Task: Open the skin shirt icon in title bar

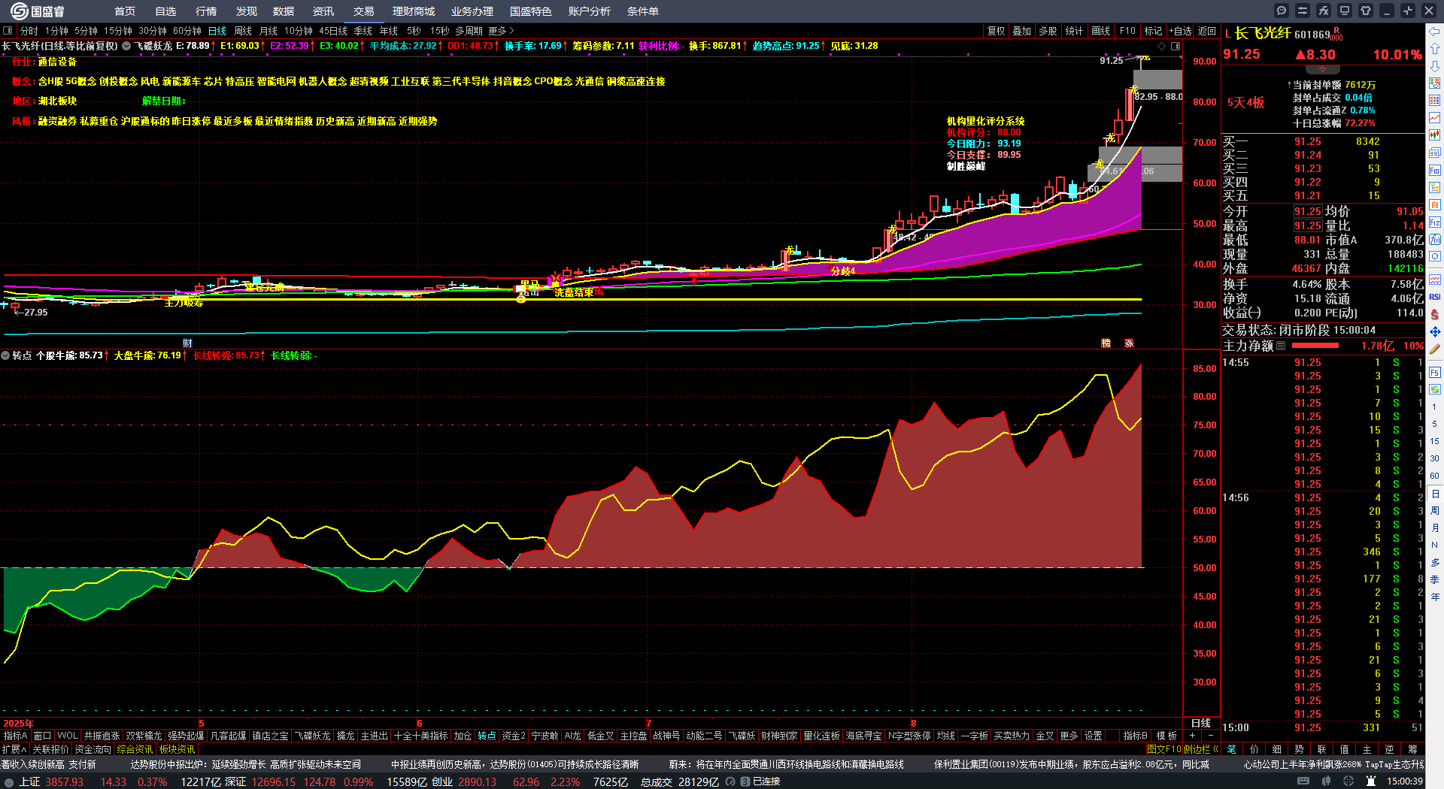Action: 1366,11
